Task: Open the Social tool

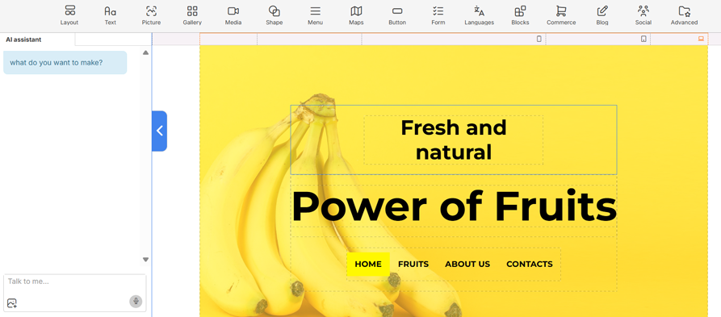Action: pyautogui.click(x=643, y=15)
